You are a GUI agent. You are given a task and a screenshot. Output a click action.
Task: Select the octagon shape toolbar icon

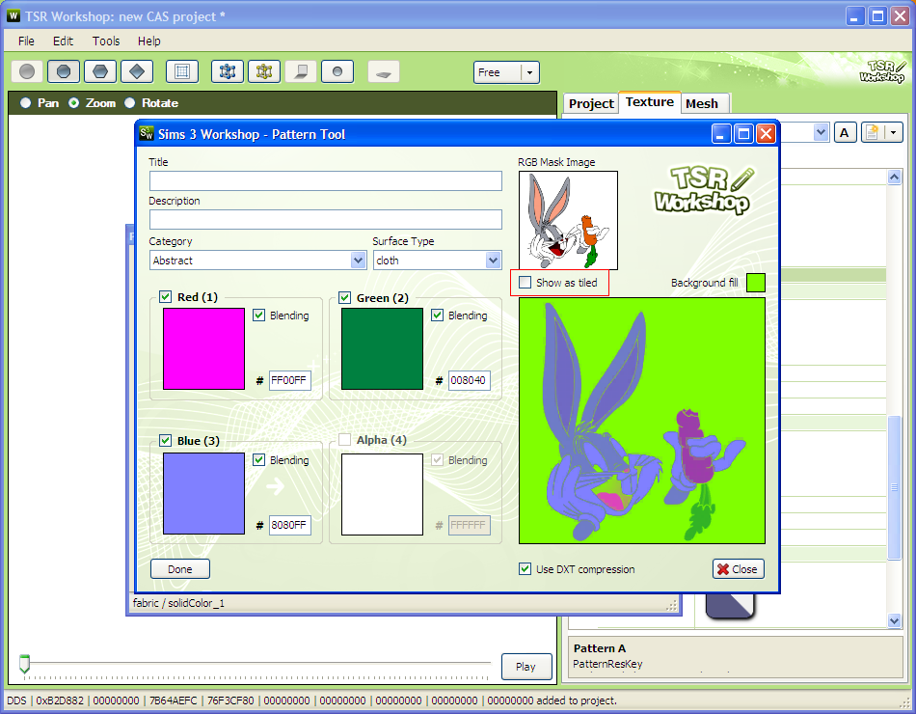point(64,72)
